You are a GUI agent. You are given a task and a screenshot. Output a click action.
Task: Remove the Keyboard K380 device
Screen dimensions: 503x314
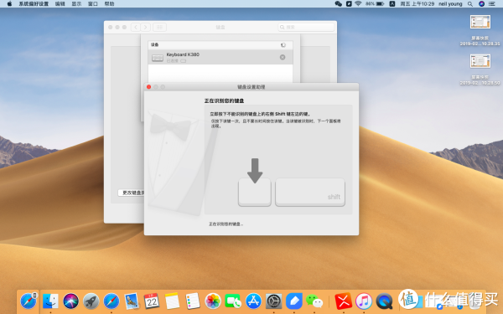(x=283, y=57)
